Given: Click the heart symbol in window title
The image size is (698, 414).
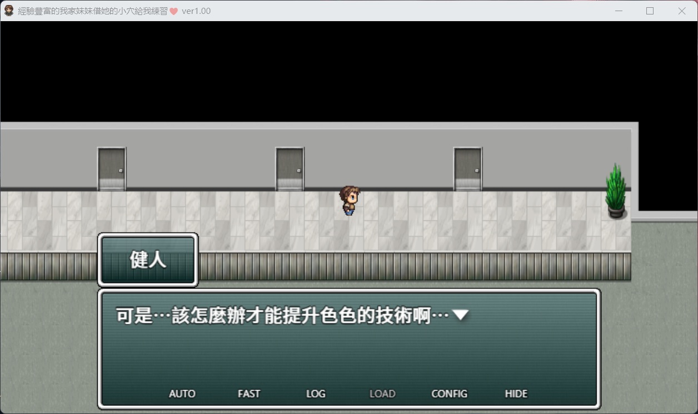Looking at the screenshot, I should pos(173,11).
